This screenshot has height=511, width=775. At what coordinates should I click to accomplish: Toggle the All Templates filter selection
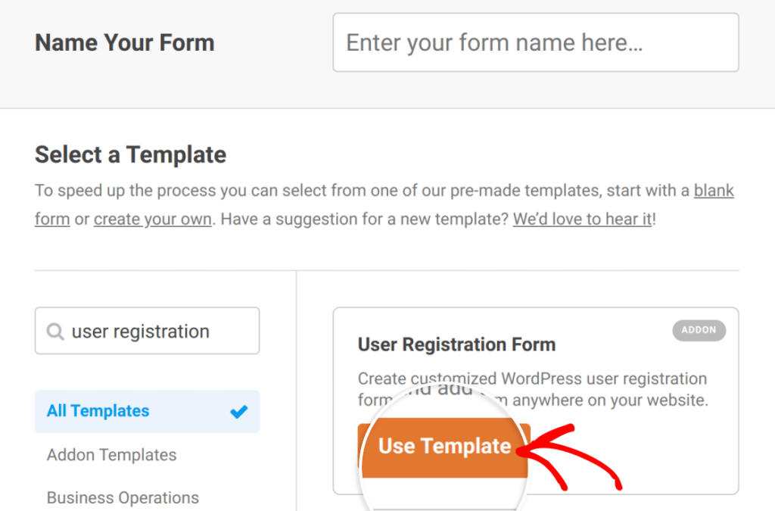(x=98, y=411)
